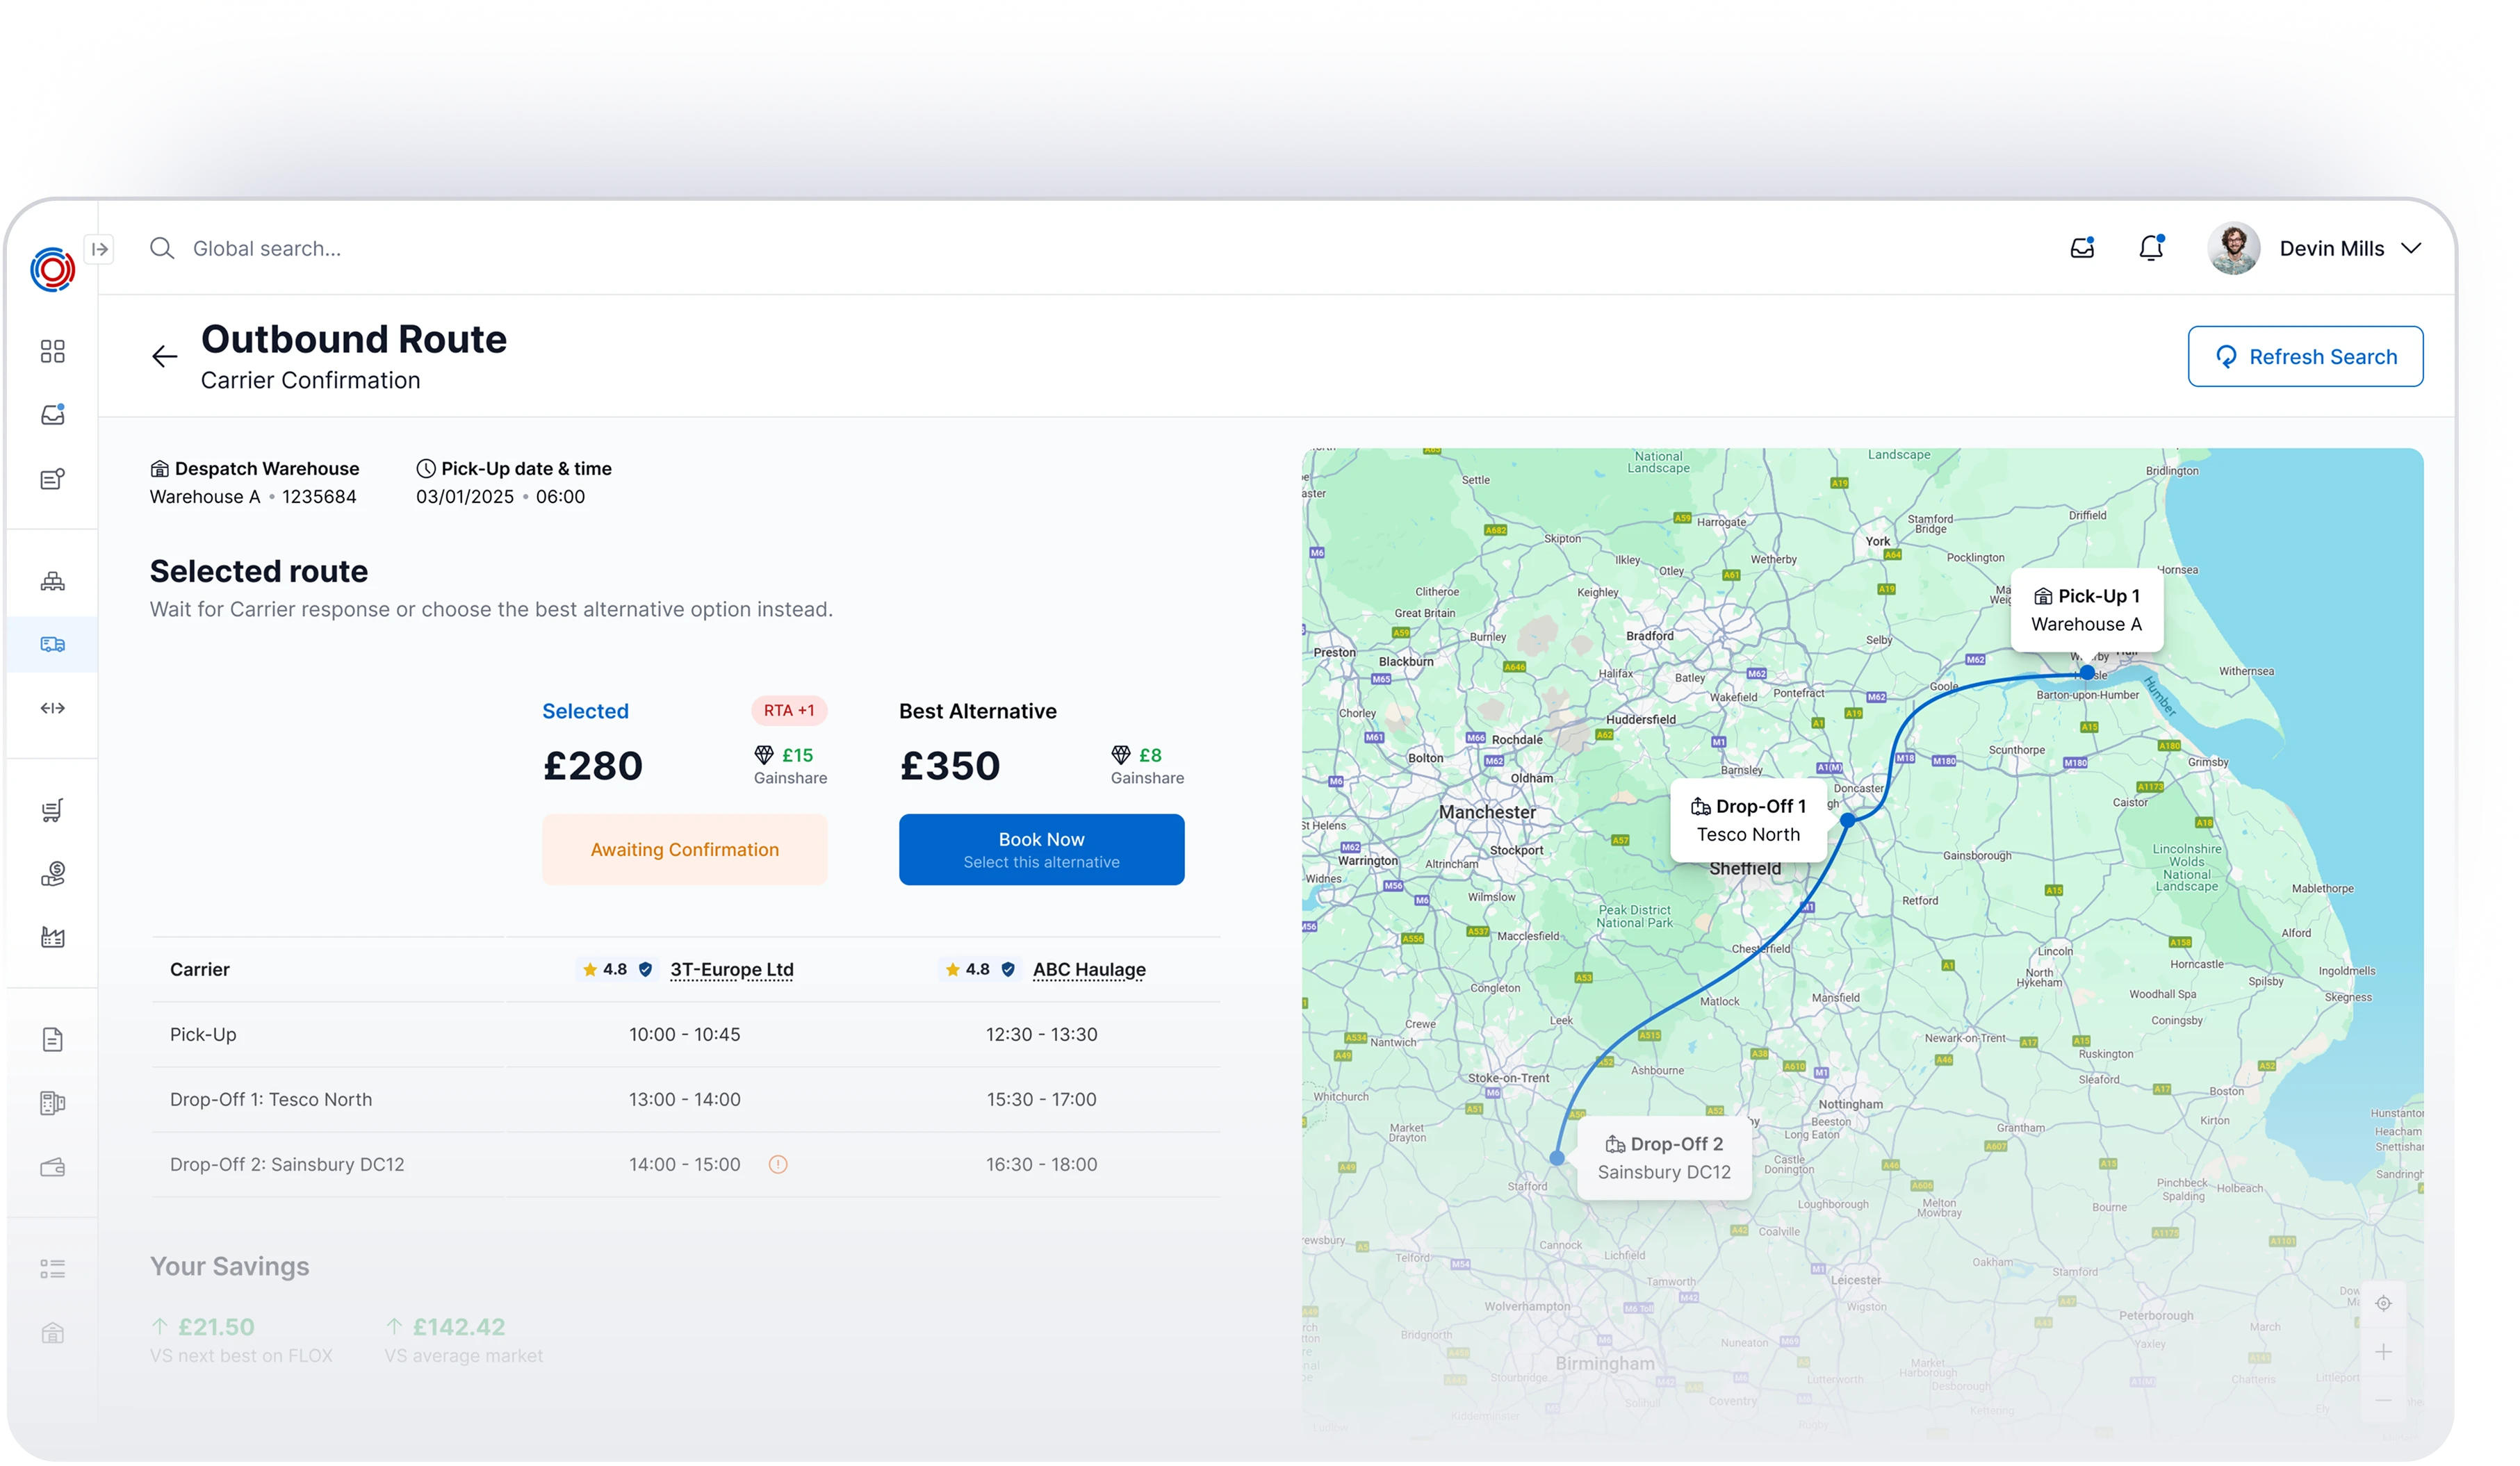Image resolution: width=2520 pixels, height=1466 pixels.
Task: Open the notes list icon in sidebar
Action: coord(52,479)
